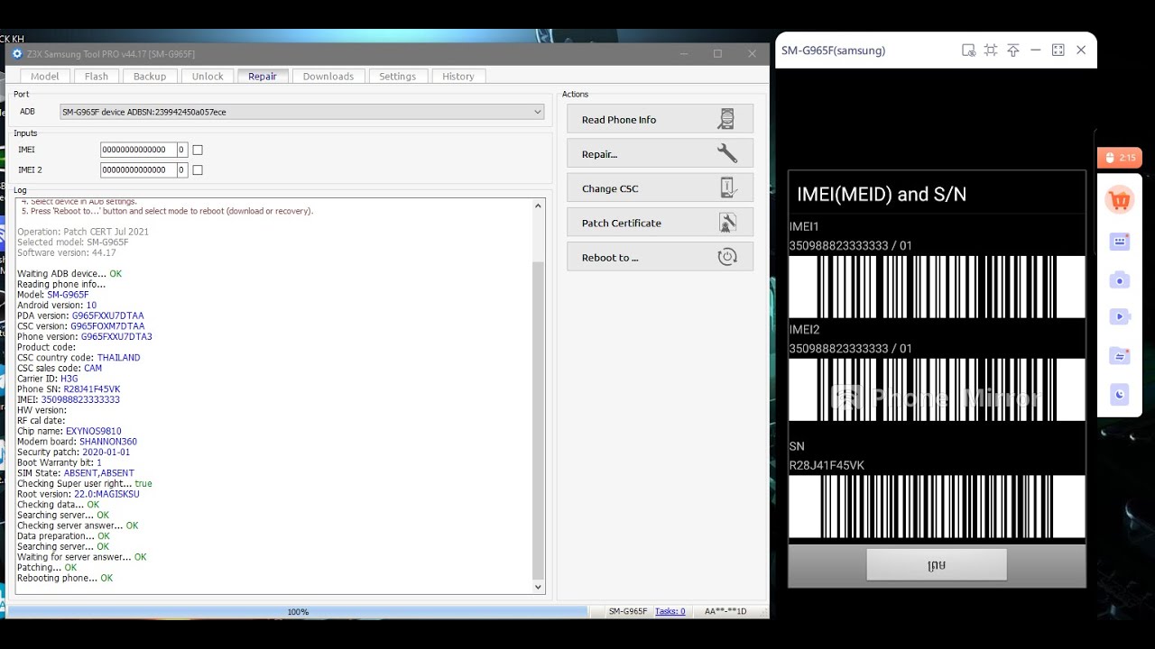Click the IMEI value 350988823333333 in the log

point(80,399)
